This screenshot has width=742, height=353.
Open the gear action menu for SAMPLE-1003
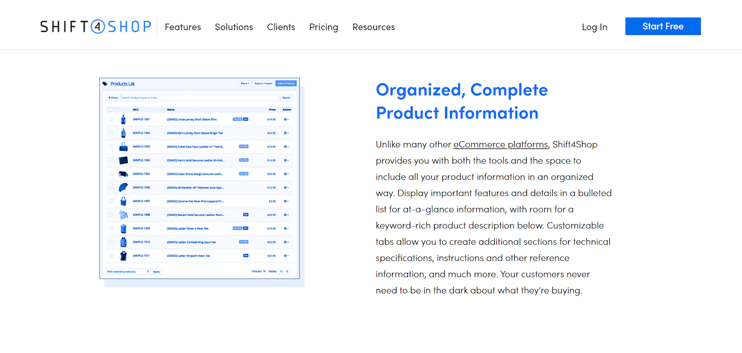click(x=286, y=146)
